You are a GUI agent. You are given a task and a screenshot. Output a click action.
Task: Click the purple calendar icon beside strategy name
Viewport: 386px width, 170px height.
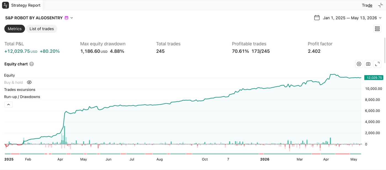(66, 18)
